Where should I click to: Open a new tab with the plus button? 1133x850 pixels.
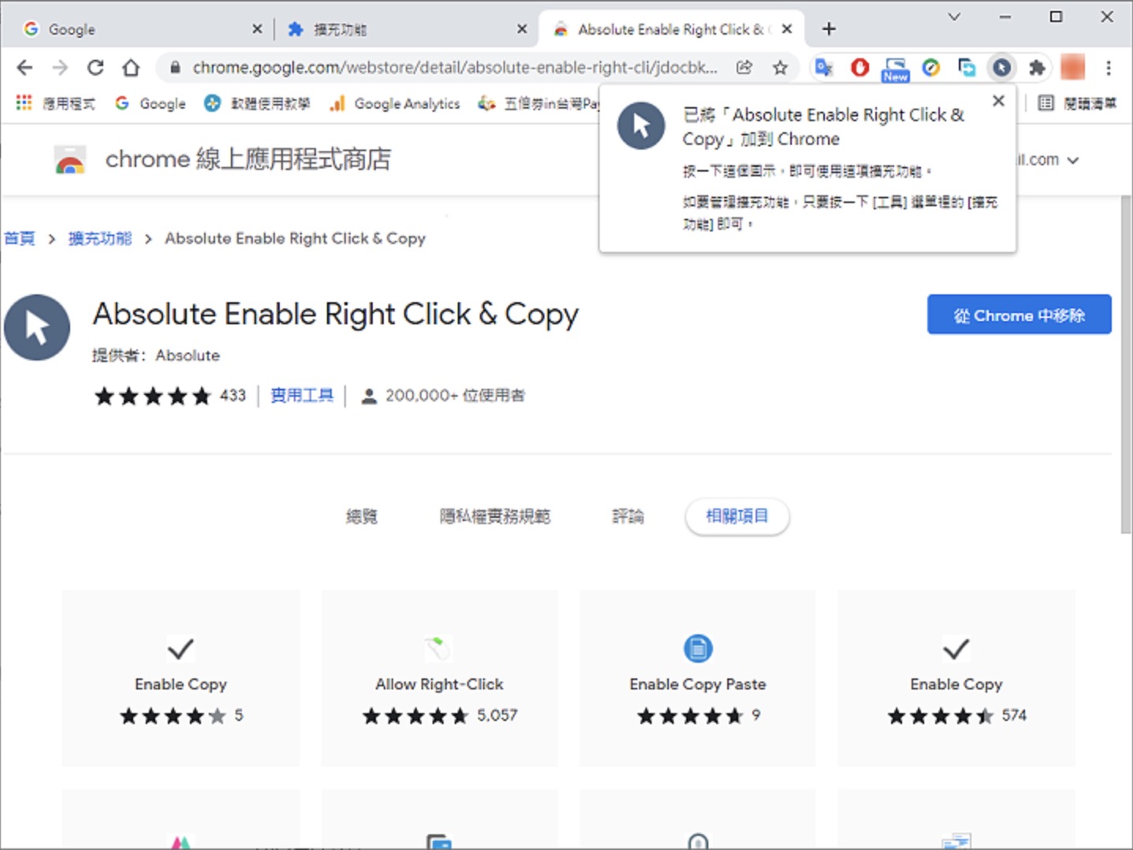click(828, 29)
